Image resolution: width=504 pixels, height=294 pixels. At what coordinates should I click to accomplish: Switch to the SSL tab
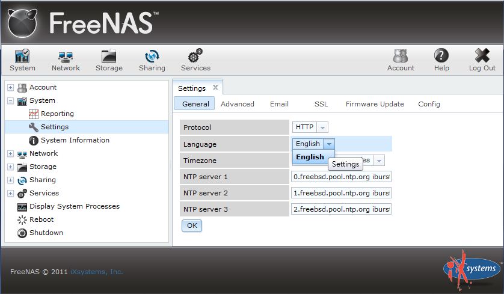(321, 104)
